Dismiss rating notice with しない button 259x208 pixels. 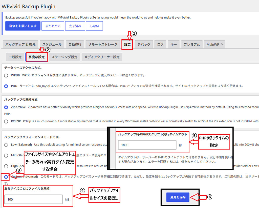tap(95, 26)
